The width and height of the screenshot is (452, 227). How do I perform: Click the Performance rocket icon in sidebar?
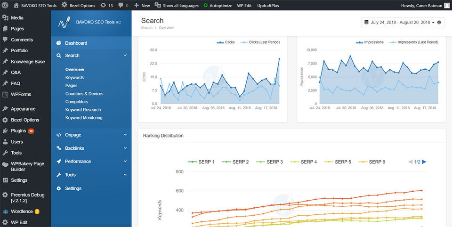[59, 162]
